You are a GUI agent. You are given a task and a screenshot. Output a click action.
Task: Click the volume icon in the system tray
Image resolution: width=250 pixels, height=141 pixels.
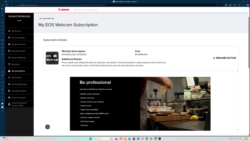240,138
